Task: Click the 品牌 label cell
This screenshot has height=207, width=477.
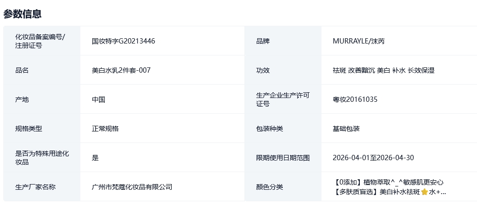Action: point(263,41)
